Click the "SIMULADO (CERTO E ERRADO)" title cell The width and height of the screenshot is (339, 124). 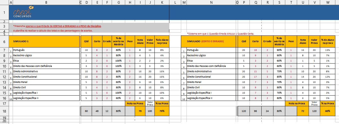208,41
